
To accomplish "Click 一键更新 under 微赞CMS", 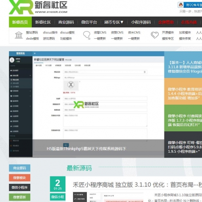I will click(x=117, y=39).
